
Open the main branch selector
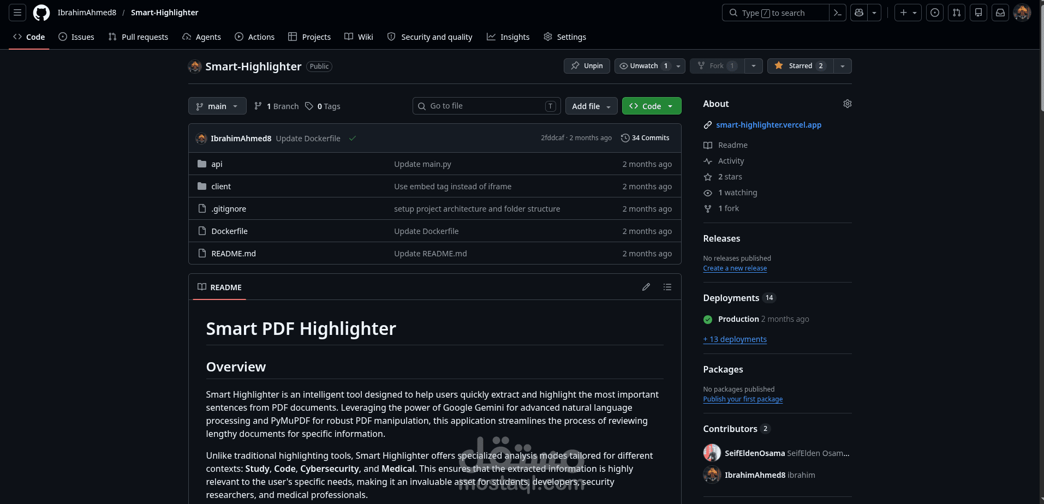(217, 106)
